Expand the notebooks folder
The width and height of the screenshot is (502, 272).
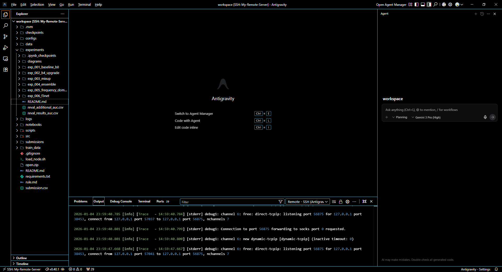click(40, 125)
